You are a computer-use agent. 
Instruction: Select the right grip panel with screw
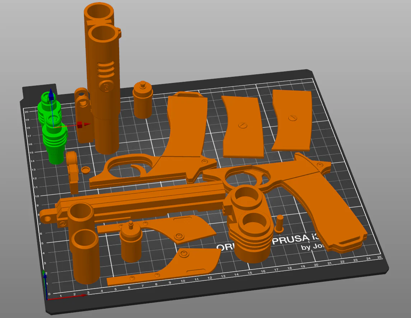292,121
